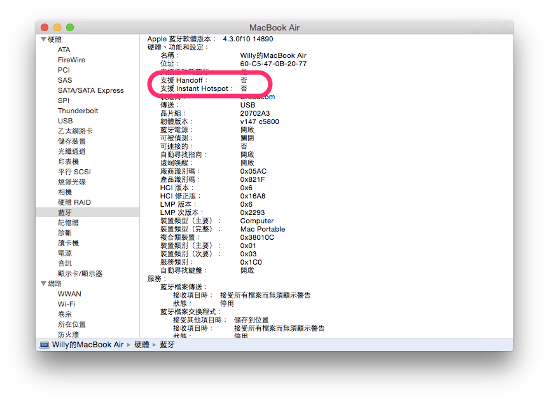The height and width of the screenshot is (402, 549).
Task: Open 平行 SCSI entry
Action: [74, 172]
